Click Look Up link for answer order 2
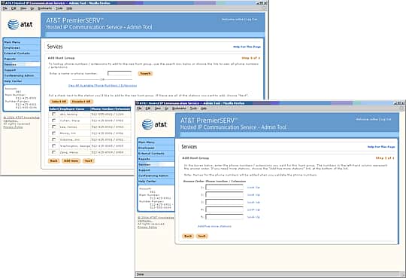The image size is (406, 278). (253, 194)
